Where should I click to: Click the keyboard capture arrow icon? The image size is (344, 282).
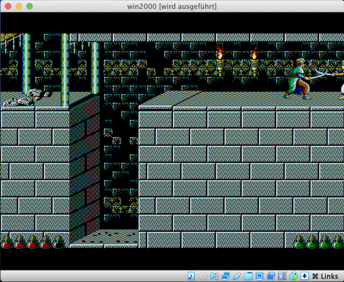tap(305, 276)
